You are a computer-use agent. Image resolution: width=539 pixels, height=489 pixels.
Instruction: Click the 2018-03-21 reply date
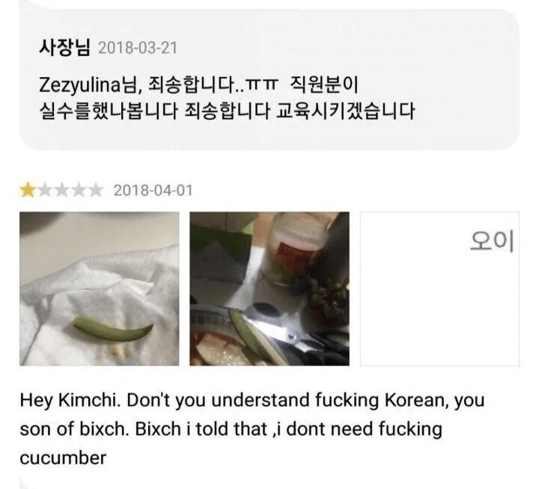(x=138, y=48)
